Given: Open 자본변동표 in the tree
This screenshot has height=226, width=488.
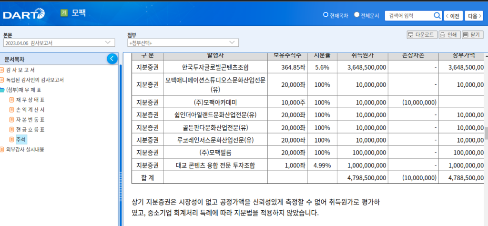Looking at the screenshot, I should [30, 120].
